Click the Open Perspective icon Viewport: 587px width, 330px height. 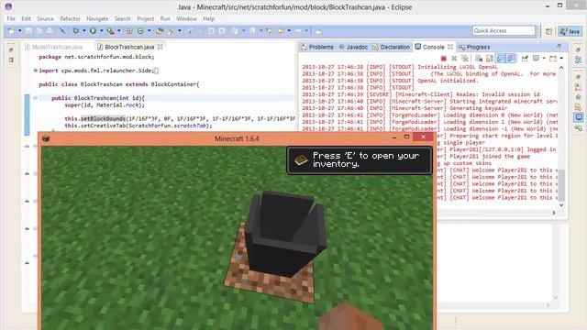[548, 31]
